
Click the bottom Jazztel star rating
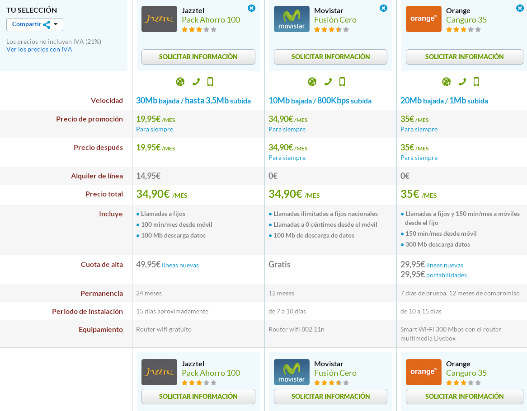point(199,383)
